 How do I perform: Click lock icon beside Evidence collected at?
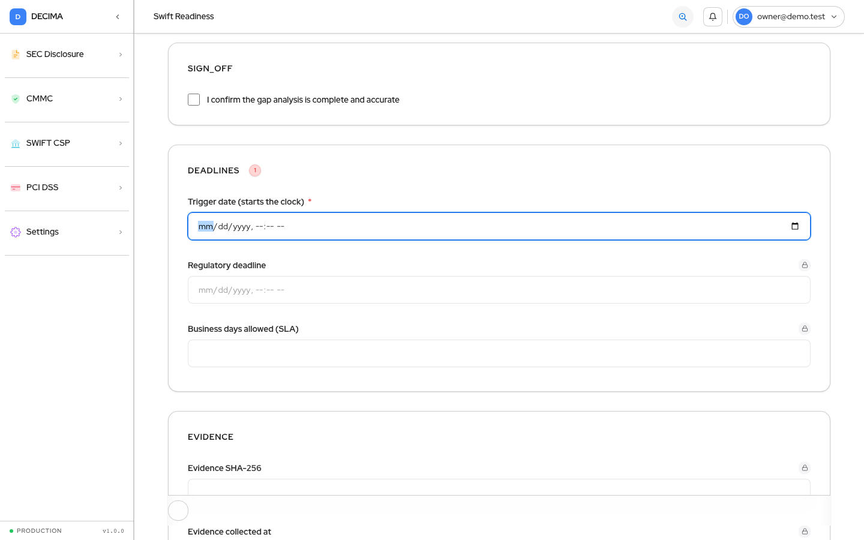(805, 532)
